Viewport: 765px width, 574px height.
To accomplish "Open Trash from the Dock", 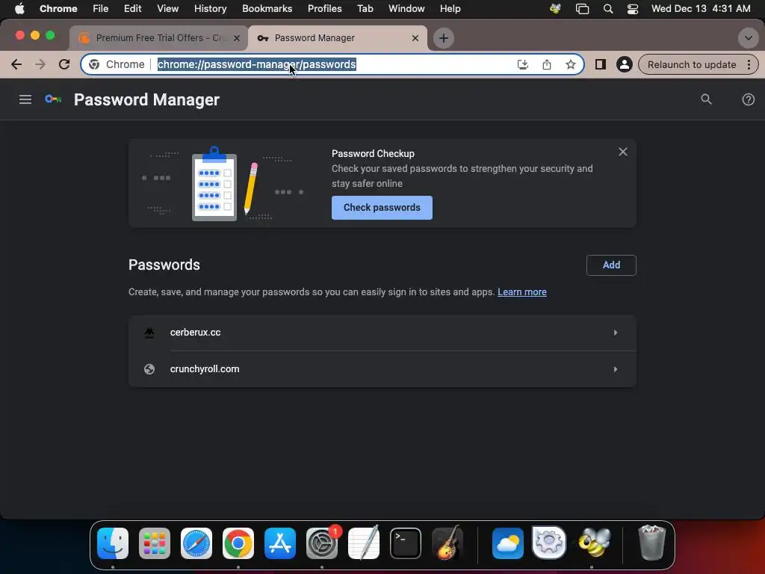I will 651,543.
